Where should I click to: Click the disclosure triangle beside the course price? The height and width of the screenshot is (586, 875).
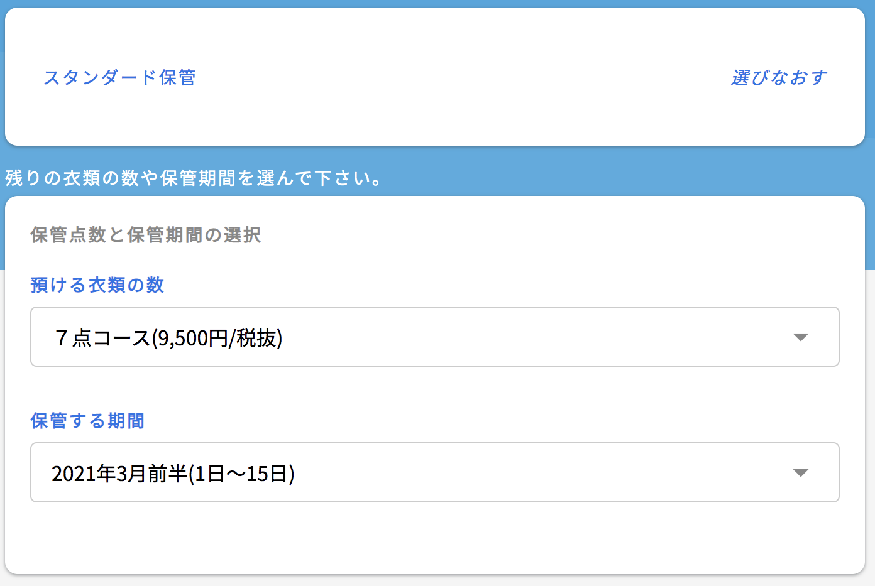(800, 337)
